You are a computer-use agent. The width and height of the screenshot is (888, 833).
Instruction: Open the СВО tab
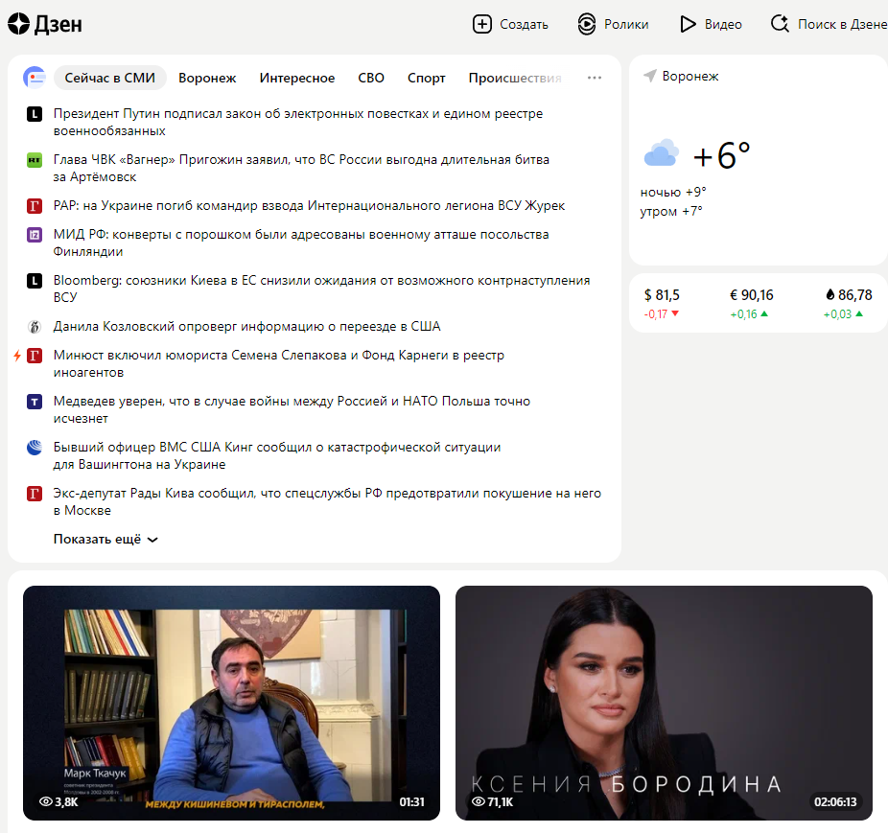point(371,78)
